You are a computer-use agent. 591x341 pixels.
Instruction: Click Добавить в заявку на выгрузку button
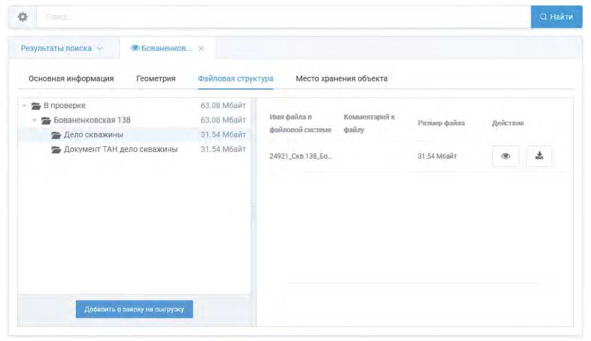[134, 309]
